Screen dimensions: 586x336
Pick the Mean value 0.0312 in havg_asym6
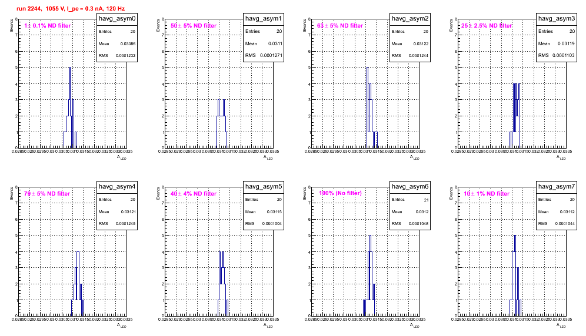[x=422, y=211]
